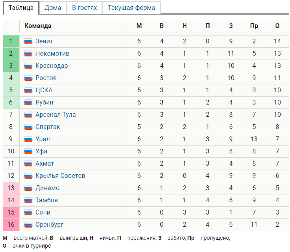Click the flag icon next to Динамо

pos(28,188)
